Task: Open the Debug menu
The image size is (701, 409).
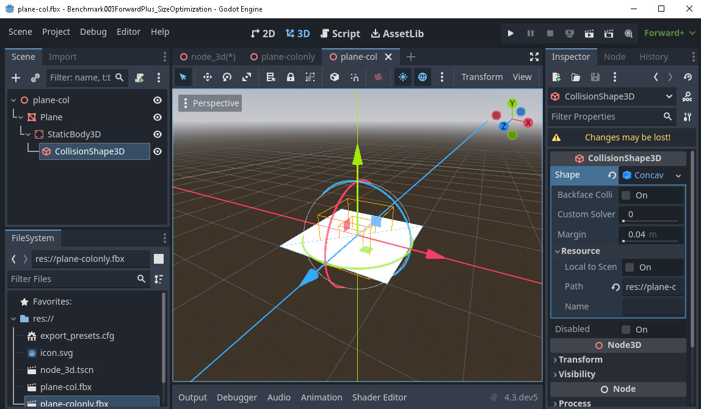Action: coord(93,31)
